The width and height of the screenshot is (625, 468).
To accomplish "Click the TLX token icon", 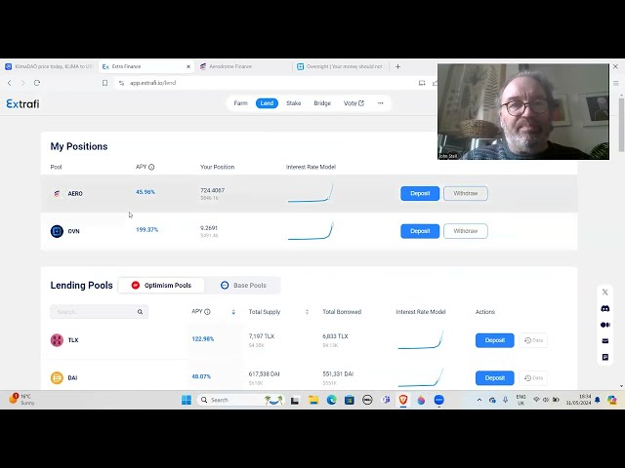I will click(x=57, y=340).
